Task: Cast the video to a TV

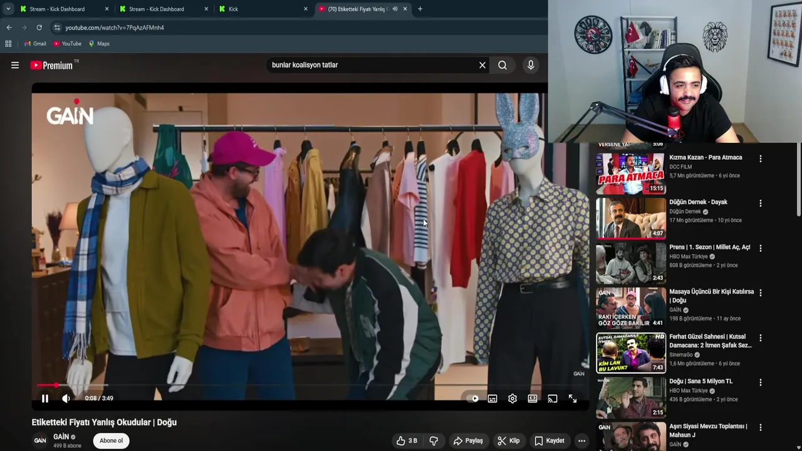Action: pyautogui.click(x=553, y=398)
